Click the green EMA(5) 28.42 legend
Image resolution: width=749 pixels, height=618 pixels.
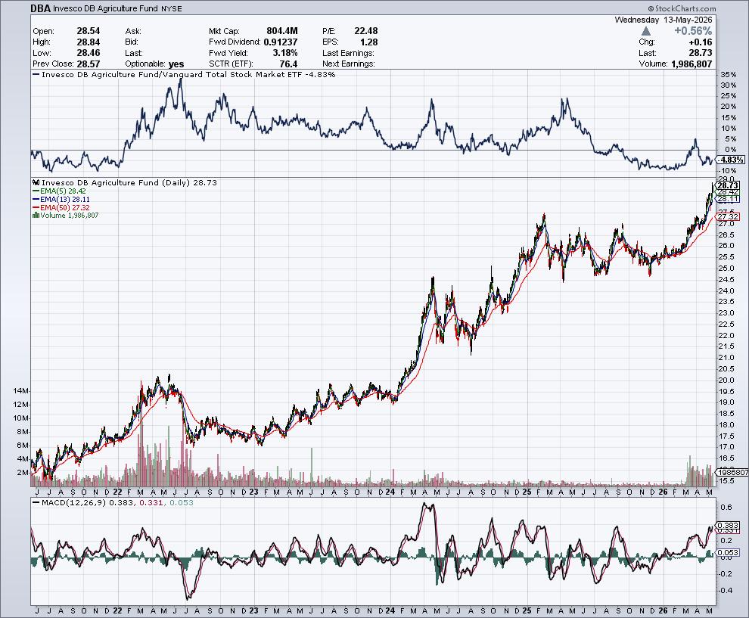click(x=59, y=191)
